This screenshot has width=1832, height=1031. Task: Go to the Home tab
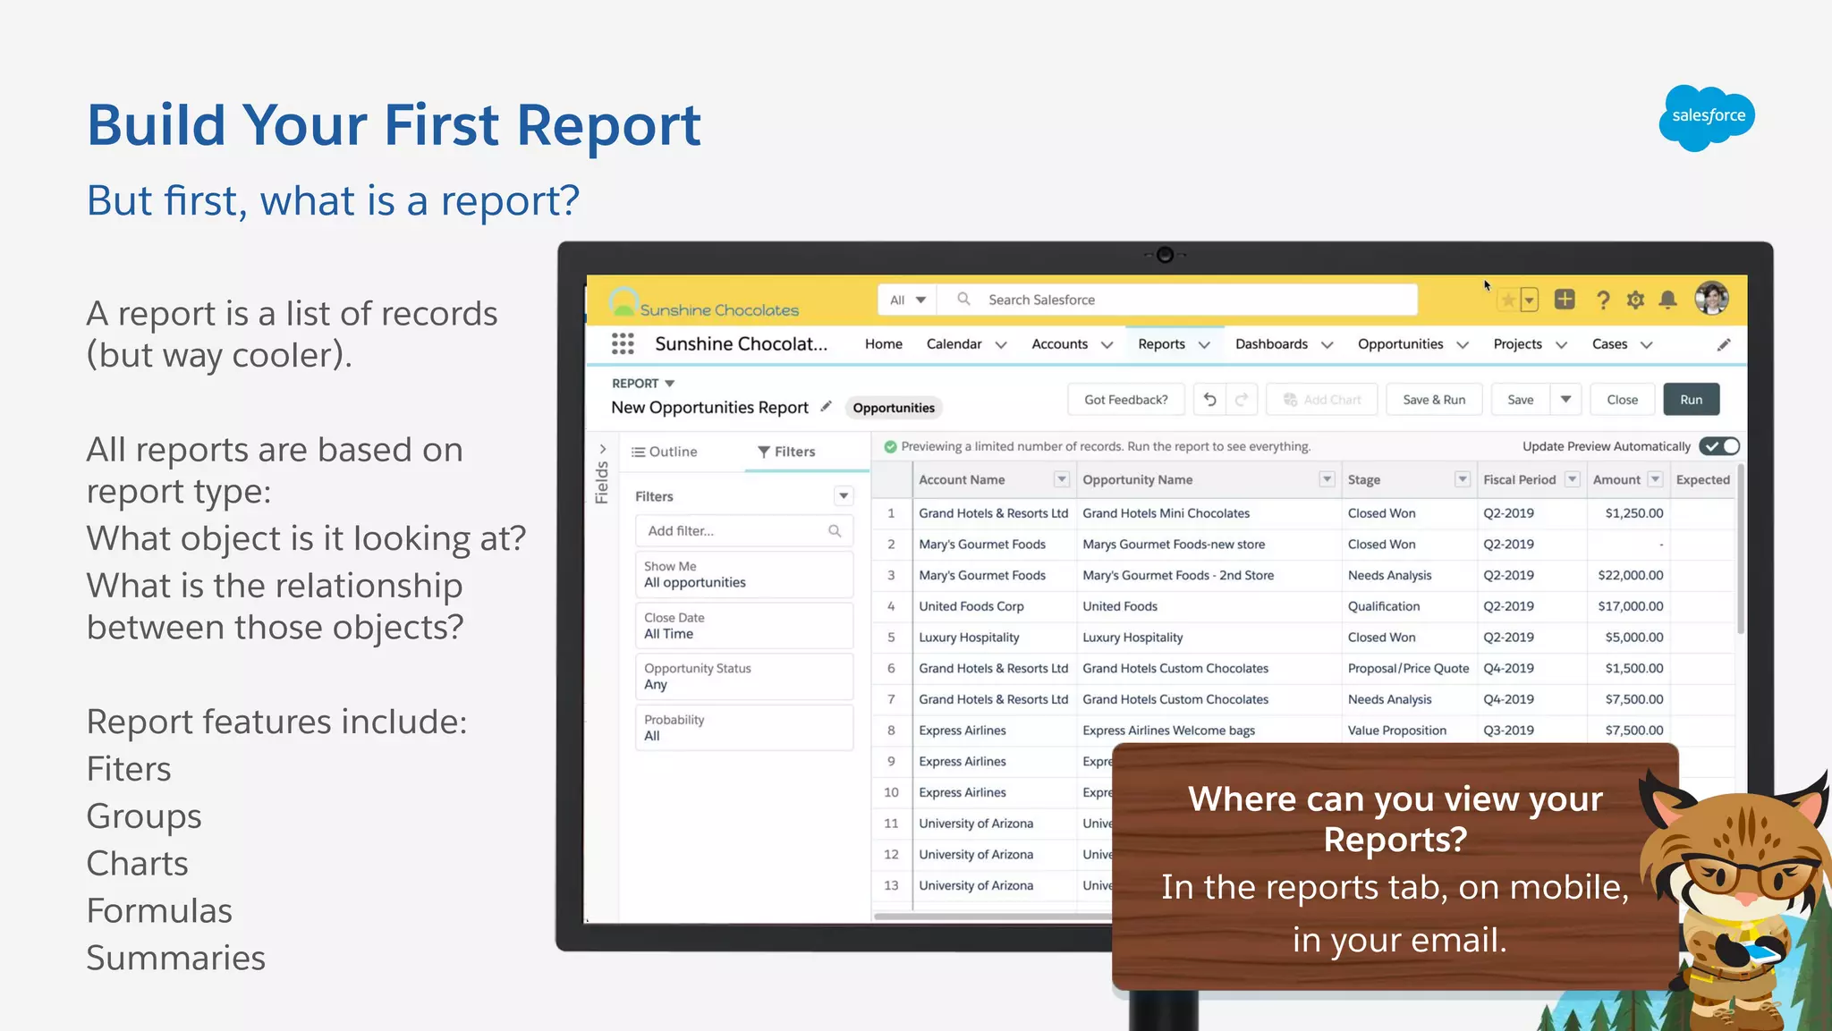[884, 344]
